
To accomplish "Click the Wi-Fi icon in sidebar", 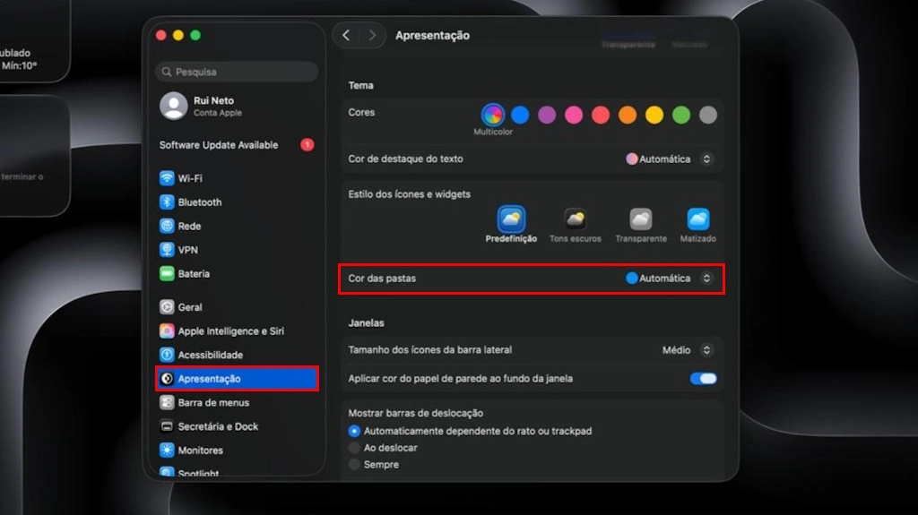I will 167,178.
